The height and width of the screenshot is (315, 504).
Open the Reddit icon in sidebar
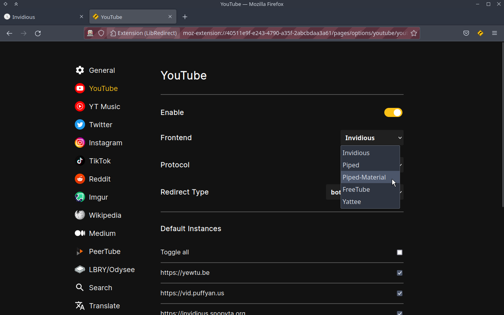(80, 179)
